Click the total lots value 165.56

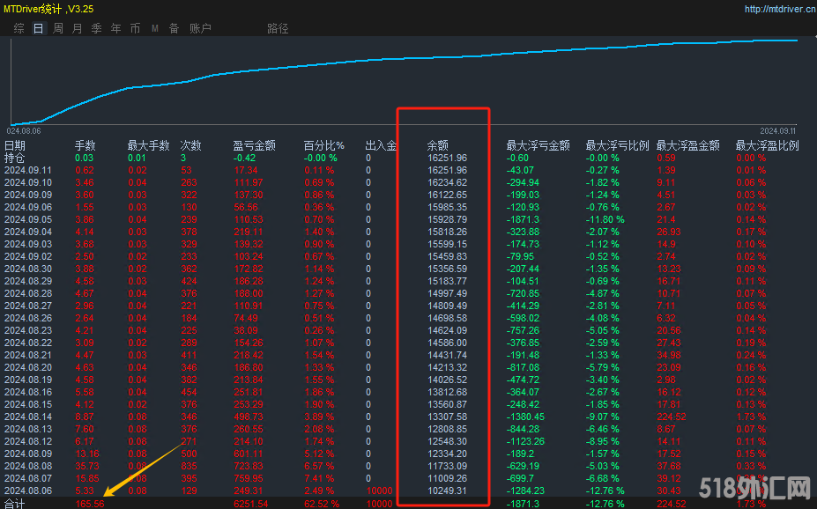tap(90, 504)
